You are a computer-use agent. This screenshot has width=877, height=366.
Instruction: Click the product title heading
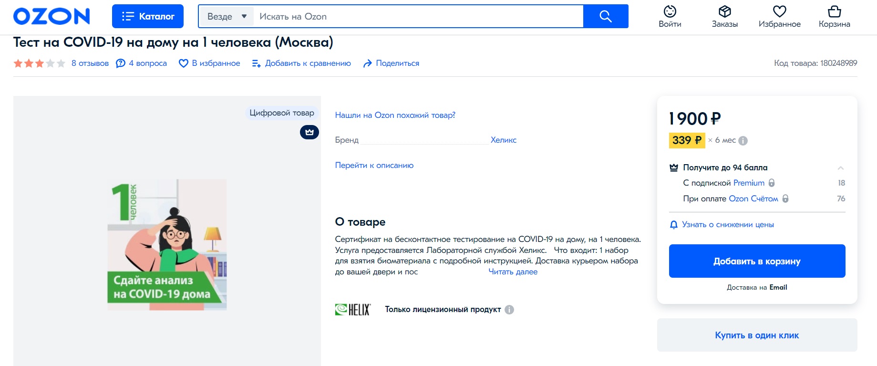[x=173, y=42]
